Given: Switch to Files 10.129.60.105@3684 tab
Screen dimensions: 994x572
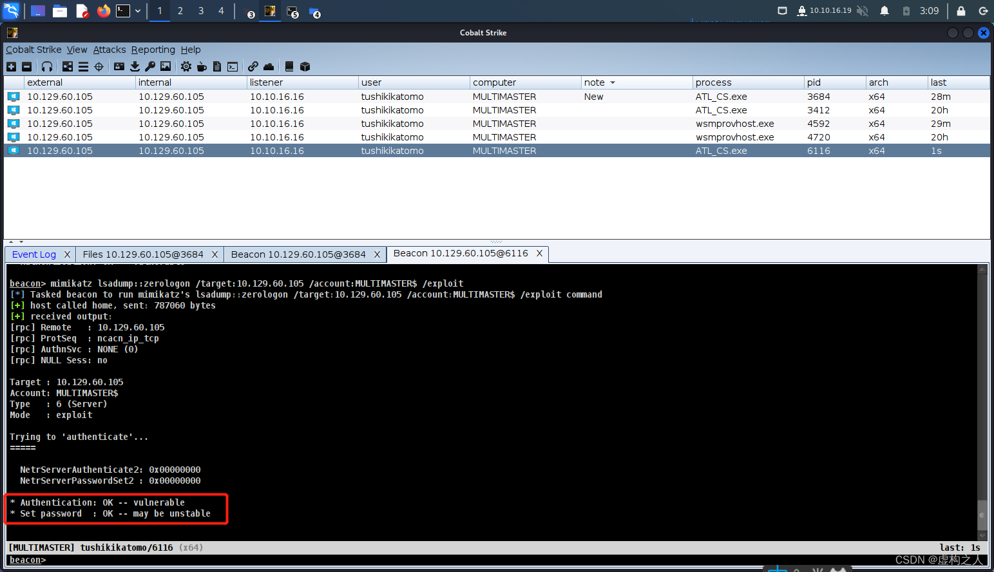Looking at the screenshot, I should (x=143, y=254).
